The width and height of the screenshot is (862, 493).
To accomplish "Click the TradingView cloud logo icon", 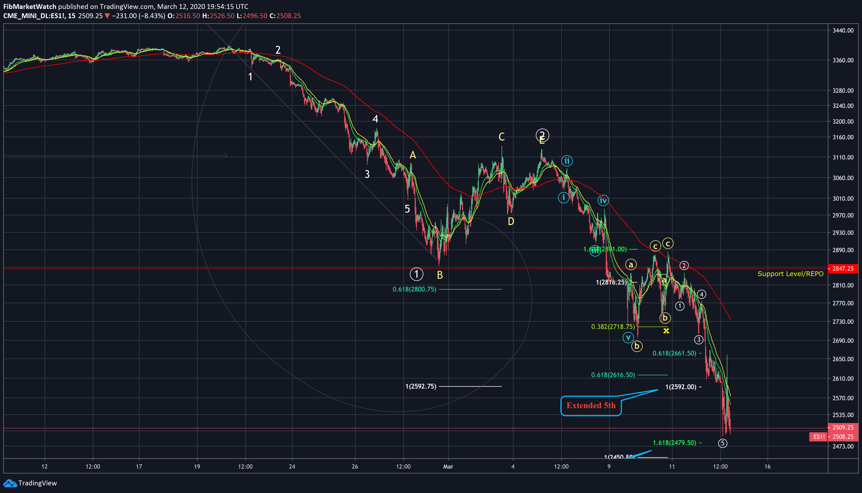I will (10, 483).
